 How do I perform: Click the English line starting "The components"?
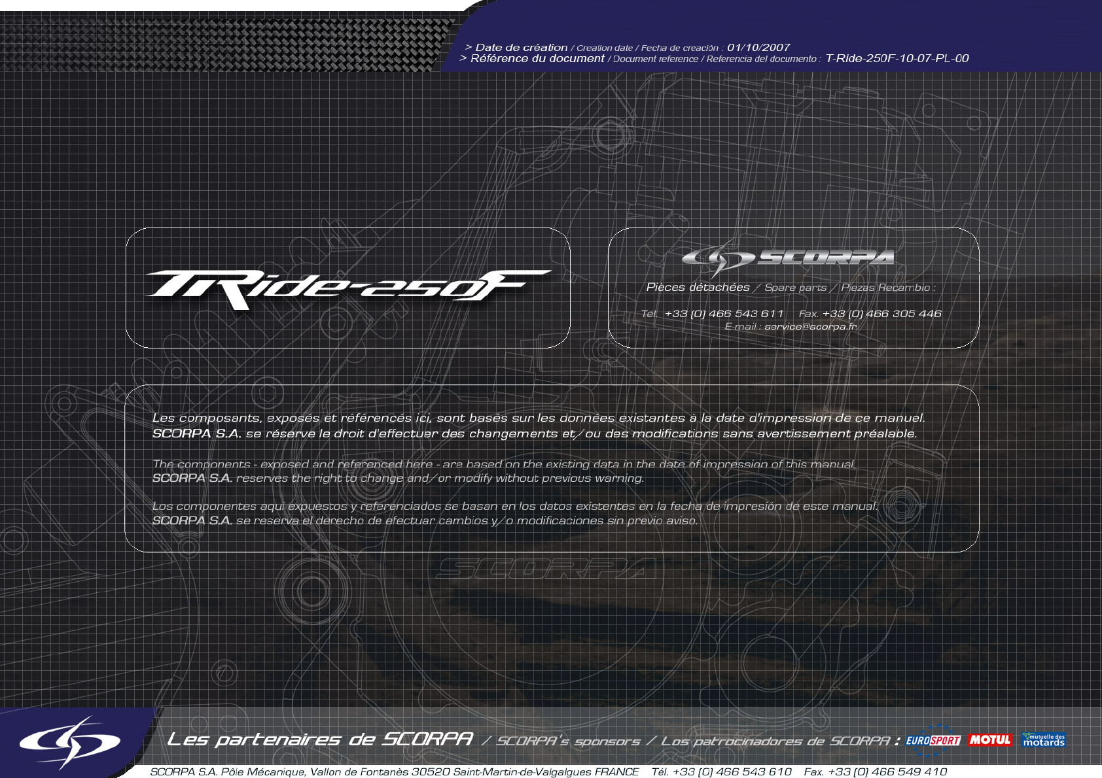(504, 464)
